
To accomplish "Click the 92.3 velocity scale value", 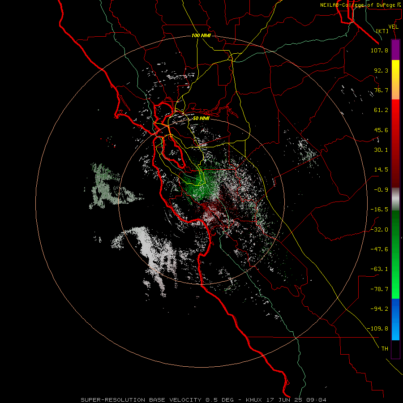I will pos(381,70).
